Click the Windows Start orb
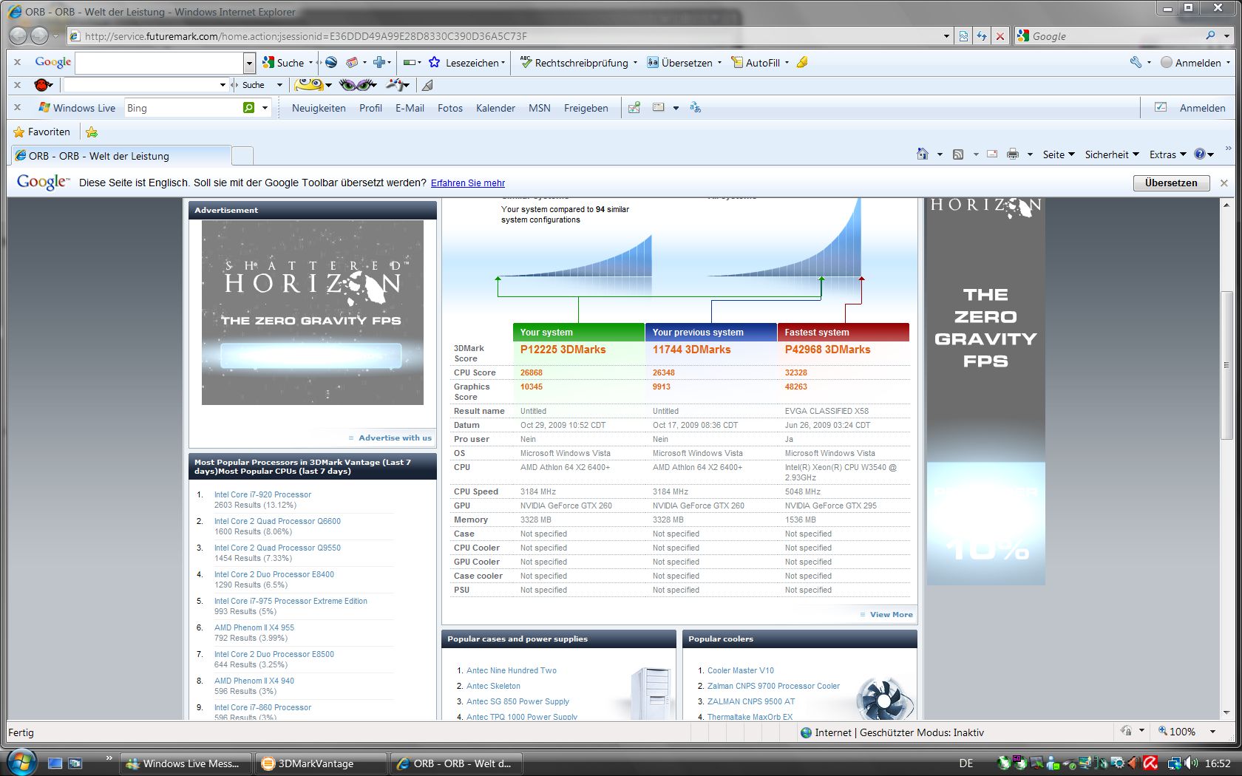Image resolution: width=1242 pixels, height=776 pixels. [21, 762]
